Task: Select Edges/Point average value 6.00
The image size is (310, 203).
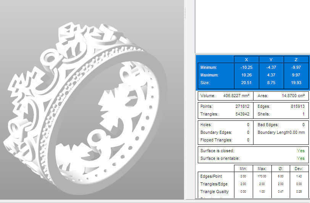Action: click(x=281, y=176)
